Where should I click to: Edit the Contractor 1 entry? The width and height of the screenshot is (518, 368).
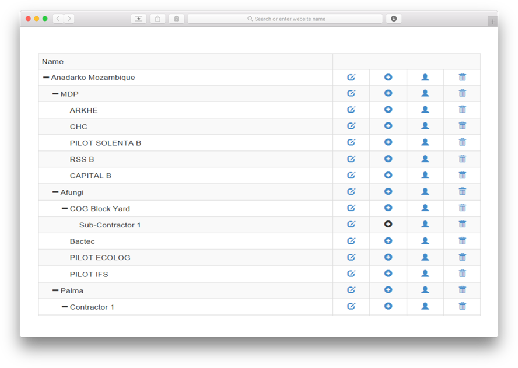[351, 306]
